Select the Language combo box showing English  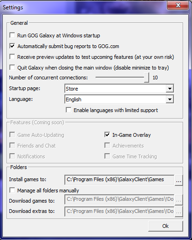(x=119, y=99)
